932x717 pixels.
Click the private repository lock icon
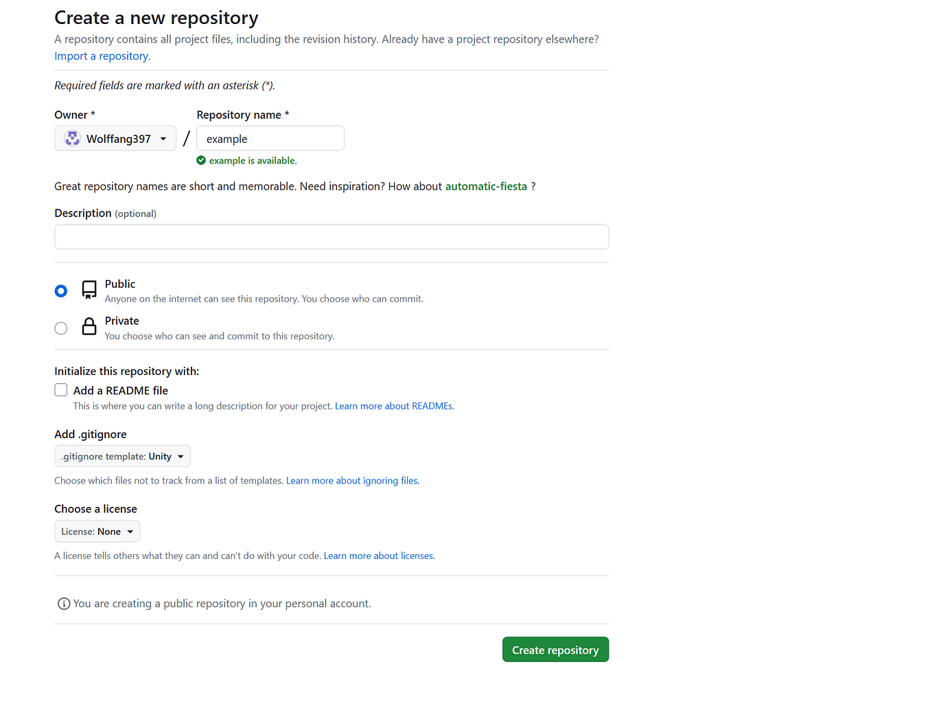(x=89, y=326)
